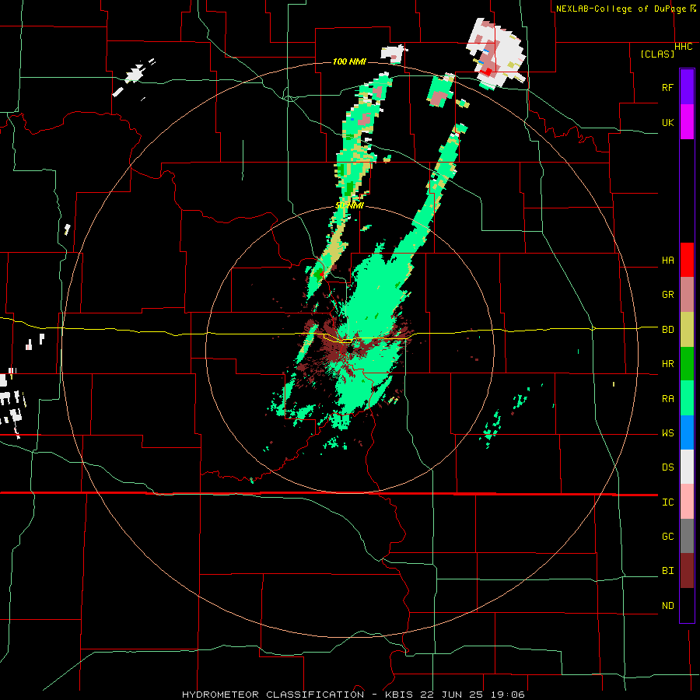Click the 50 NMI range ring label
Image resolution: width=700 pixels, height=700 pixels.
(349, 205)
